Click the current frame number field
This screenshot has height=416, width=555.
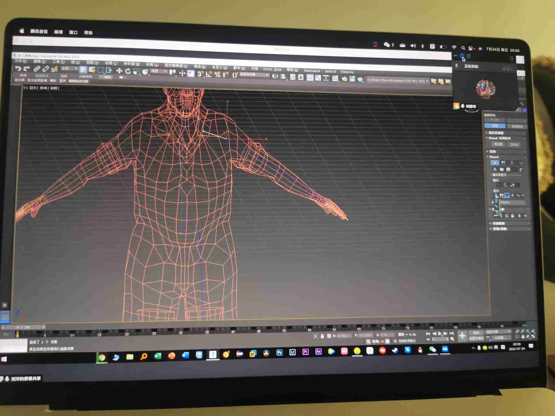tap(440, 339)
